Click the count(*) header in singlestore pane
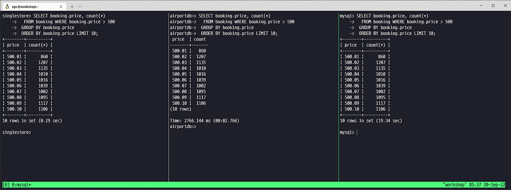 coord(38,45)
